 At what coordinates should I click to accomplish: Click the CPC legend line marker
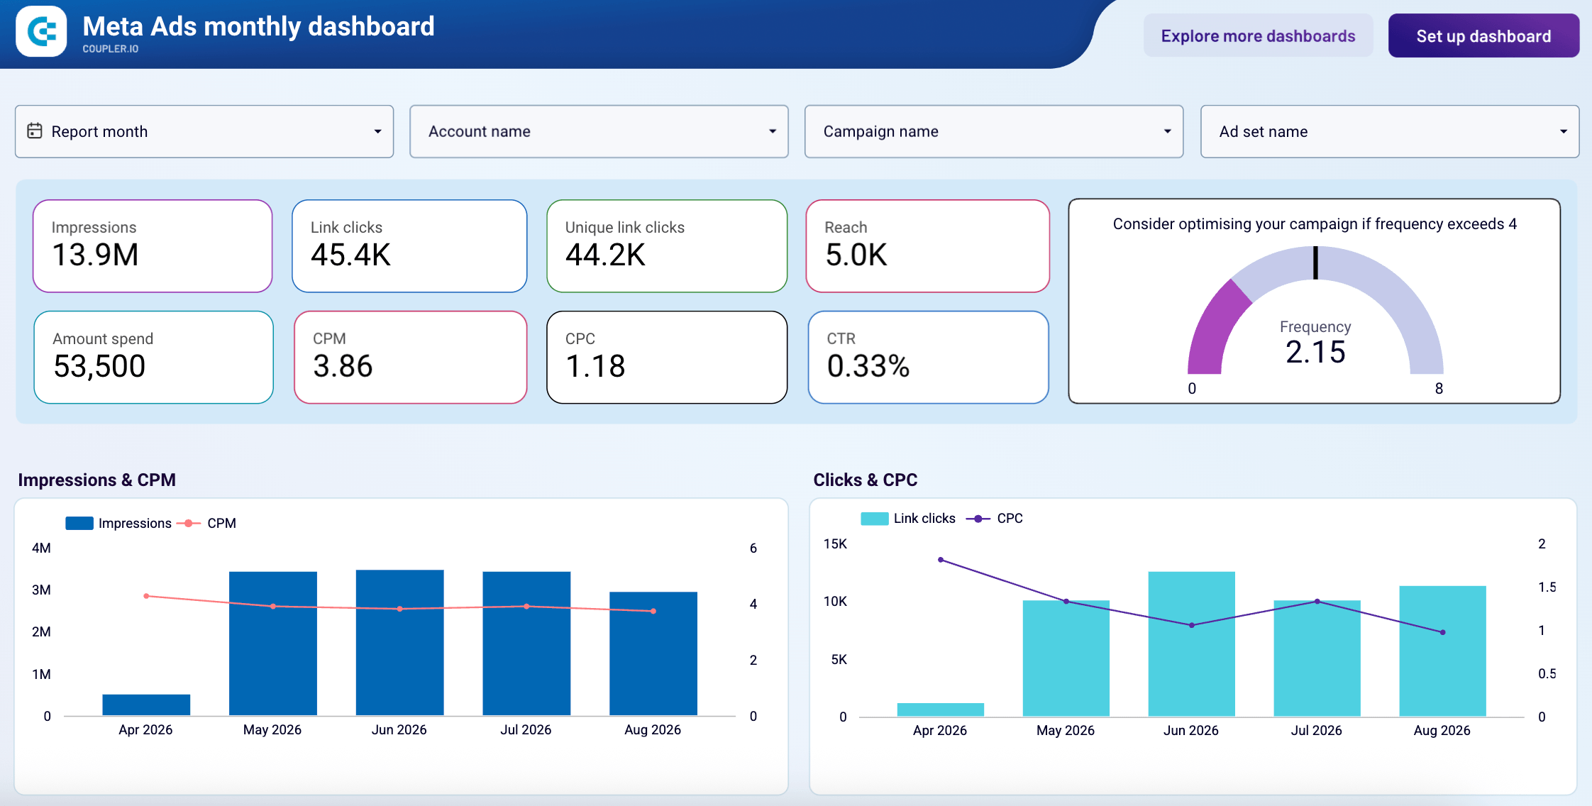(x=978, y=519)
